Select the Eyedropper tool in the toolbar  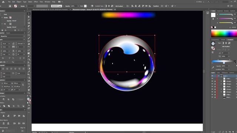[29, 72]
